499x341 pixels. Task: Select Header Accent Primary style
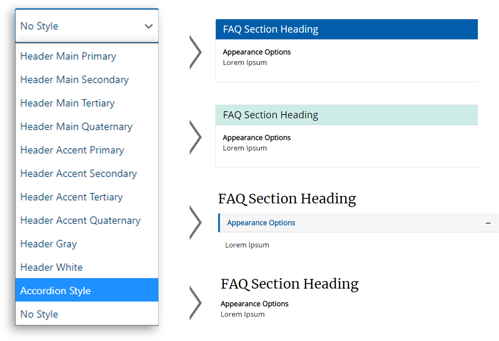click(x=72, y=150)
